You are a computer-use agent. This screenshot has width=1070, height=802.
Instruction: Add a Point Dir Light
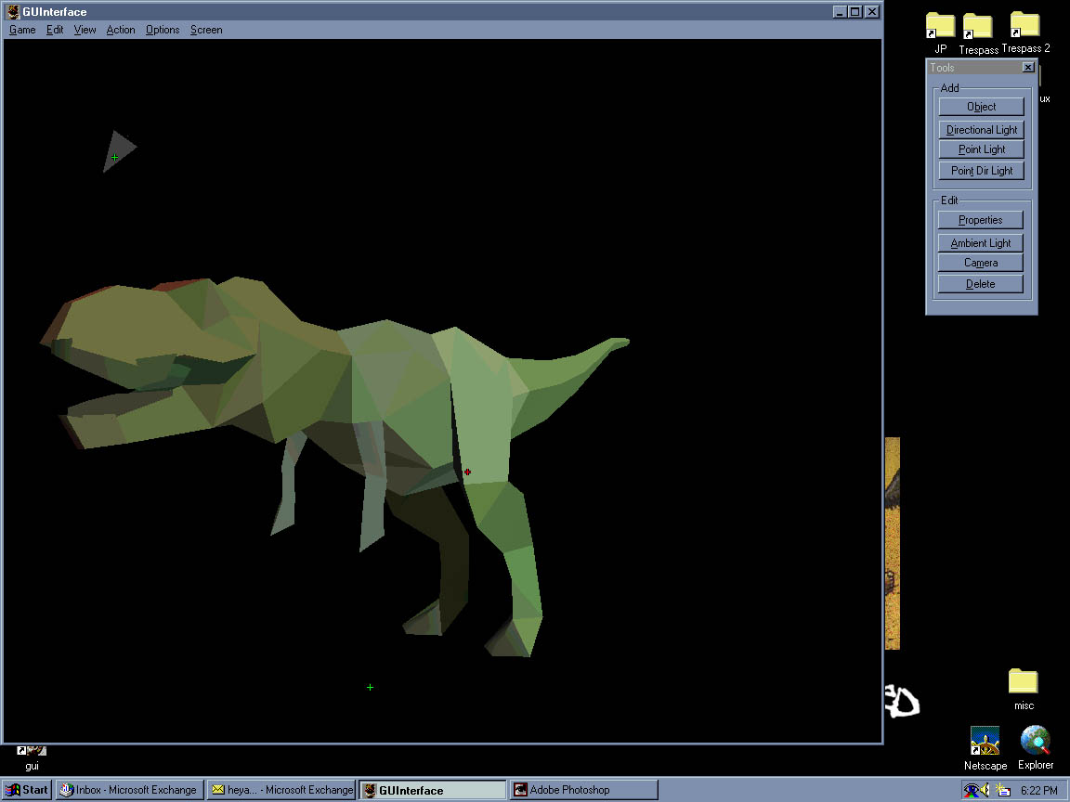pos(981,171)
